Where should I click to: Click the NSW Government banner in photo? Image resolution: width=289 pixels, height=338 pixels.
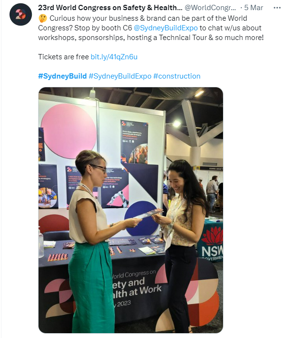[211, 241]
